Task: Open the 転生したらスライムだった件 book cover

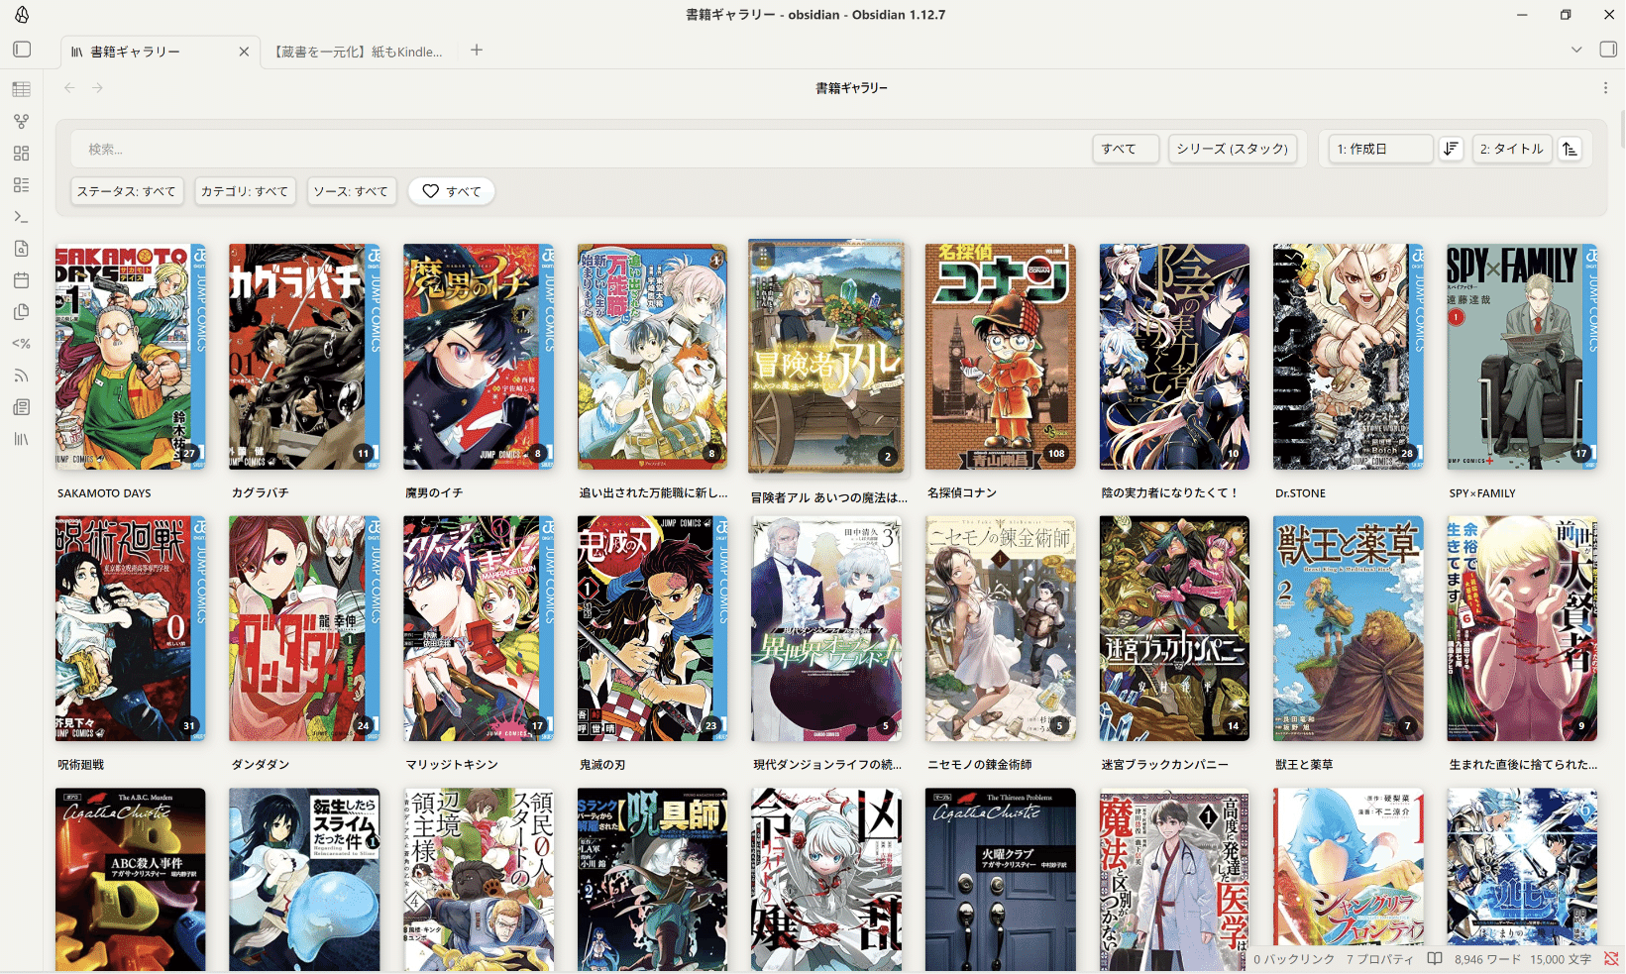Action: (304, 880)
